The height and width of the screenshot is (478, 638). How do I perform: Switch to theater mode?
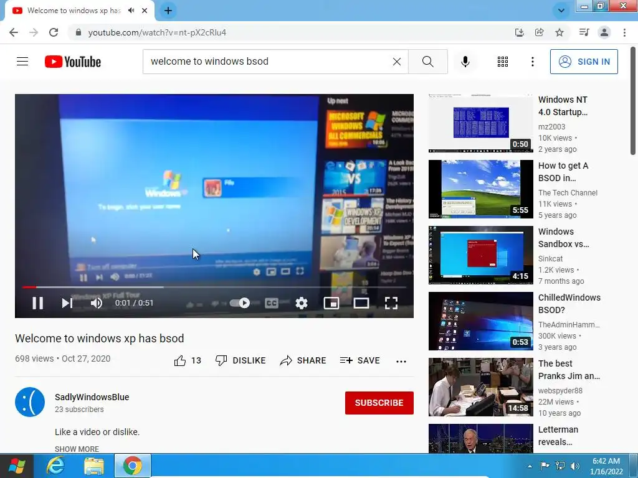pos(361,303)
